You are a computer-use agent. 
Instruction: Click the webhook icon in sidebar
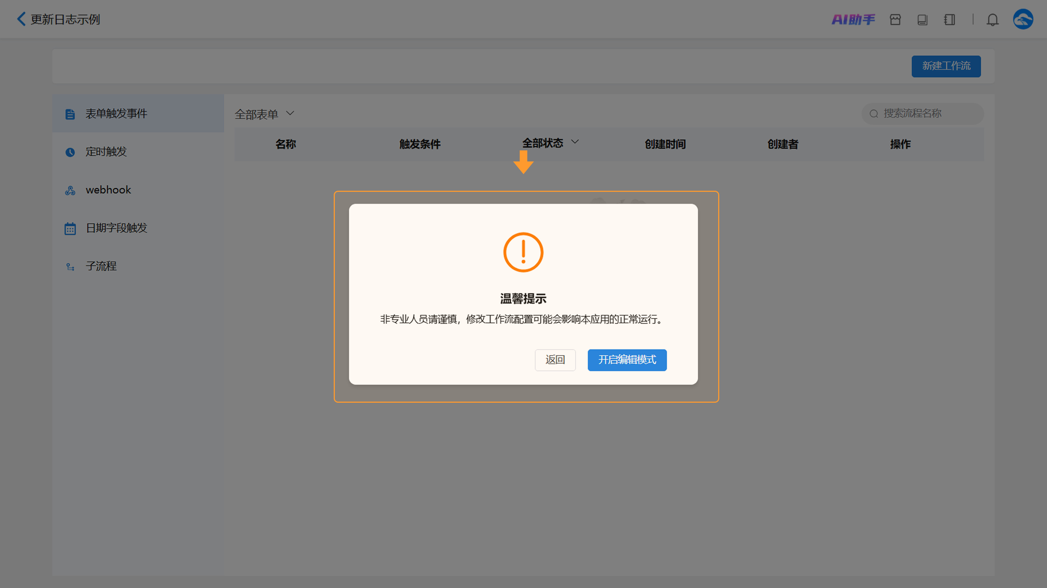click(x=70, y=190)
